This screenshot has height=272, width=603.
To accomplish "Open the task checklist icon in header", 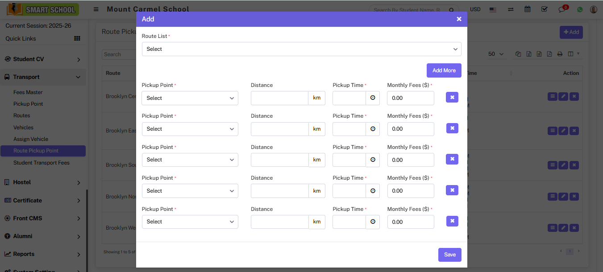I will pos(544,9).
